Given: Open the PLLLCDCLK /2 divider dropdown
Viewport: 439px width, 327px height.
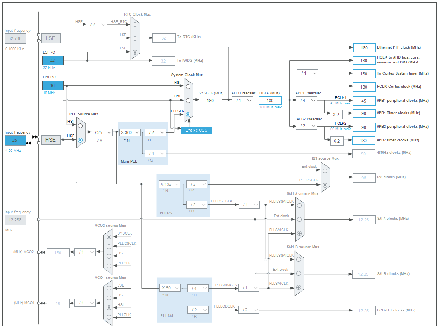Looking at the screenshot, I should point(249,310).
